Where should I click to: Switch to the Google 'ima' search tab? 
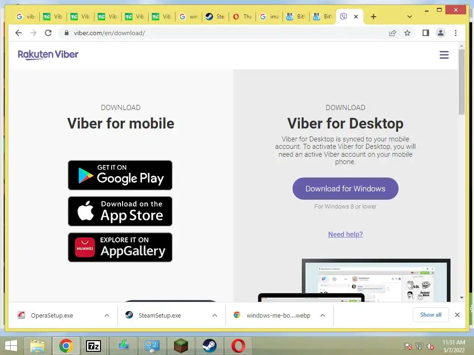(x=269, y=17)
